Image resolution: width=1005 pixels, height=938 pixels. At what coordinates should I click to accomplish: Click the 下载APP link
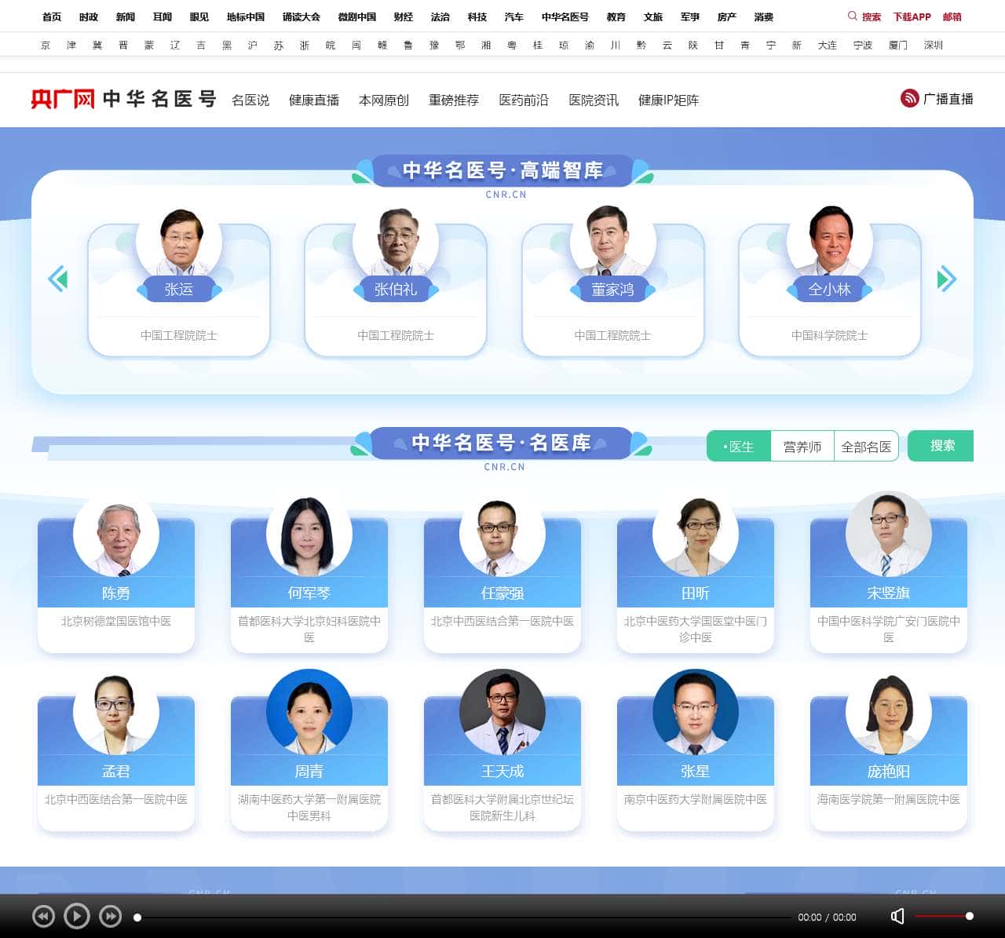pos(912,16)
